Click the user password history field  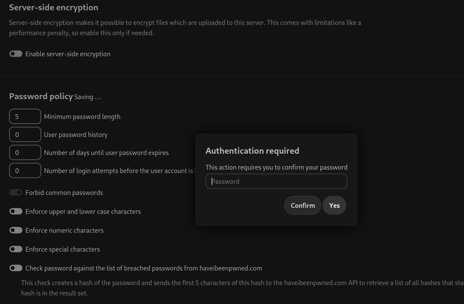(25, 134)
